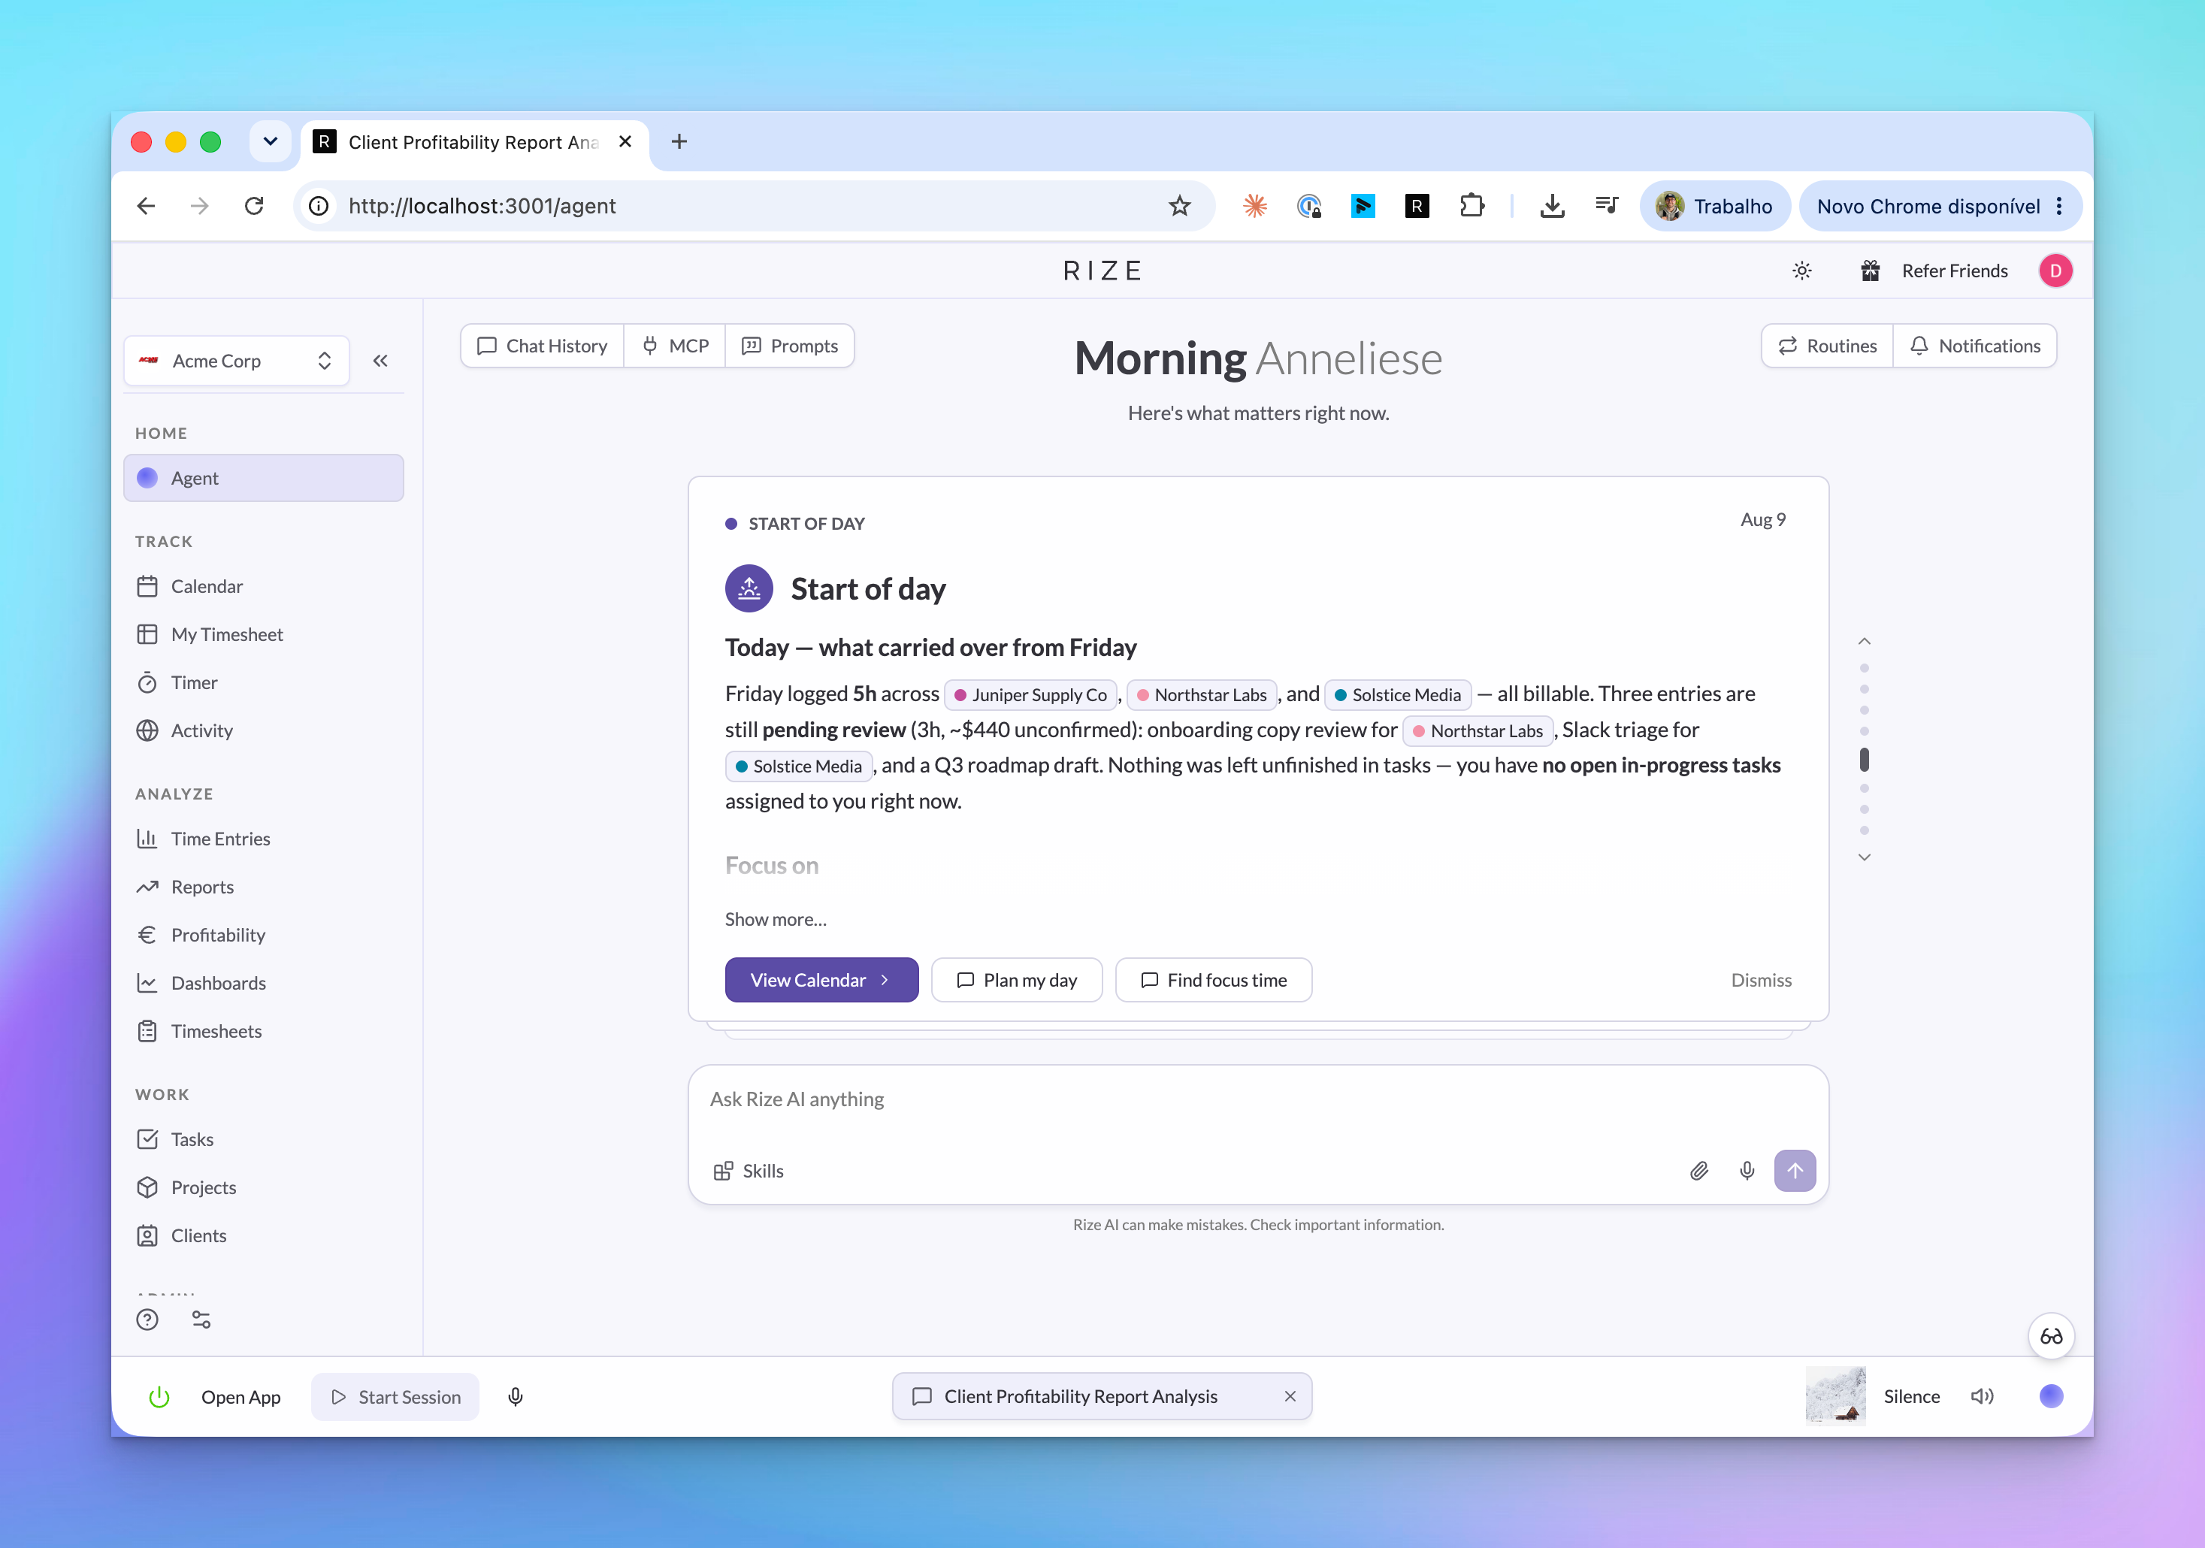Bookmark this page with the star icon

coord(1179,205)
